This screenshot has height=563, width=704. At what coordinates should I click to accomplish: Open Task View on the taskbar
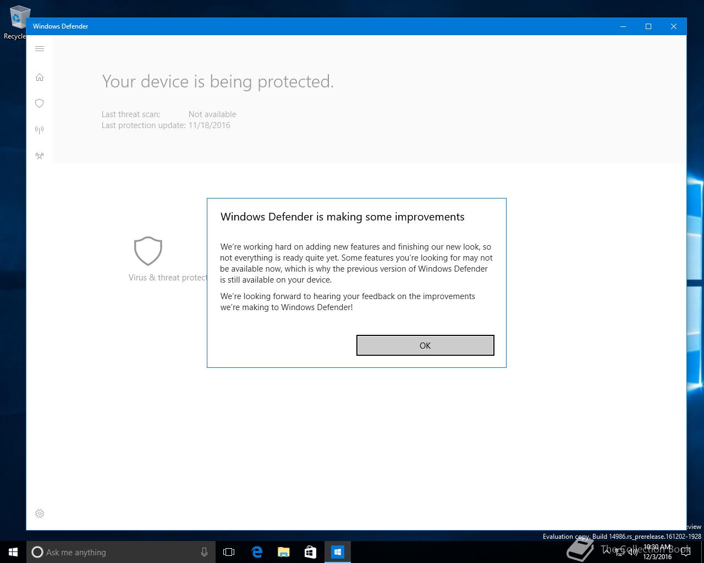tap(229, 552)
